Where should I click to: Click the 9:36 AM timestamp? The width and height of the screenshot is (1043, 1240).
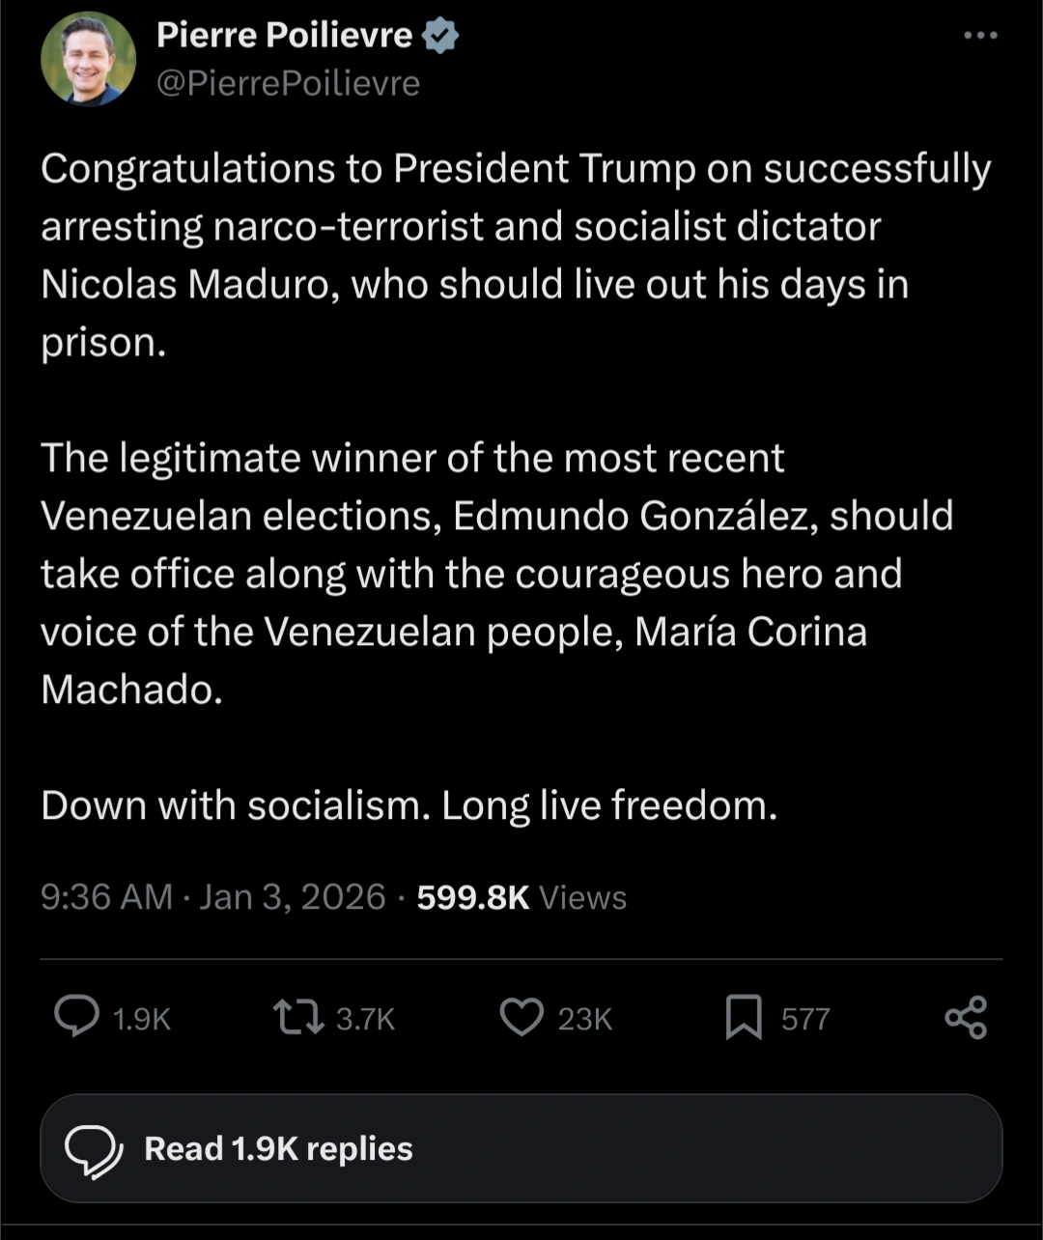(x=106, y=897)
